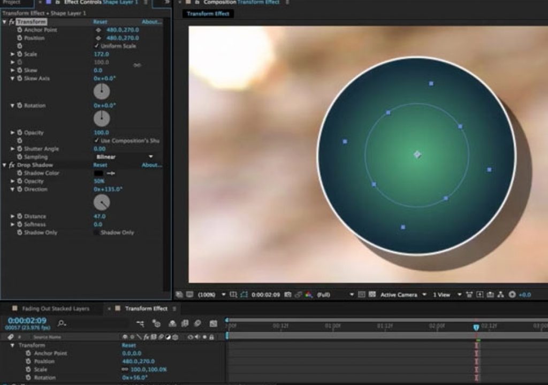Toggle the transparency grid icon
Image resolution: width=548 pixels, height=385 pixels.
pyautogui.click(x=372, y=295)
